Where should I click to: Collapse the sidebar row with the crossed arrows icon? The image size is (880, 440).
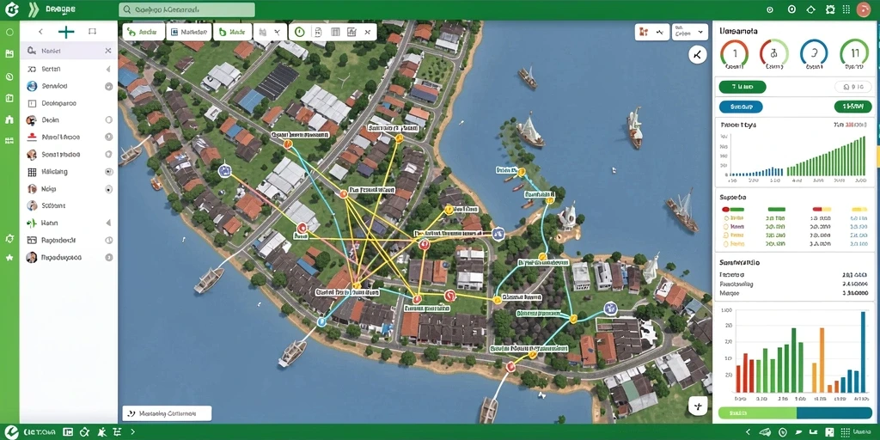pos(107,69)
